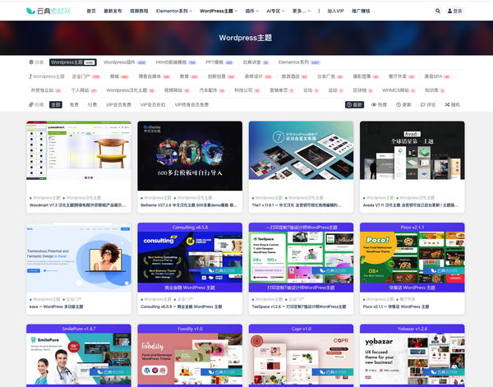Filter by 知识库 subcategory
This screenshot has height=387, width=493.
(x=435, y=90)
